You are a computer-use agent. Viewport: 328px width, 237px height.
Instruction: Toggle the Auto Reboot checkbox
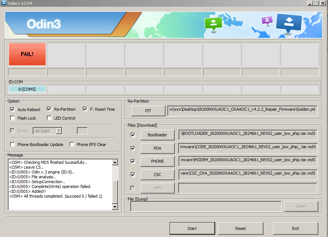coord(12,109)
